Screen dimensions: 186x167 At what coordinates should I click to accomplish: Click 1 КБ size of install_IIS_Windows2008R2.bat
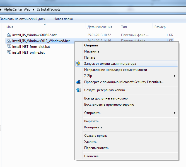click(169, 35)
